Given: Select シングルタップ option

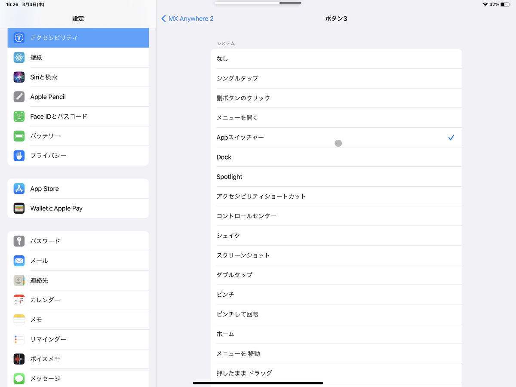Looking at the screenshot, I should pos(336,78).
